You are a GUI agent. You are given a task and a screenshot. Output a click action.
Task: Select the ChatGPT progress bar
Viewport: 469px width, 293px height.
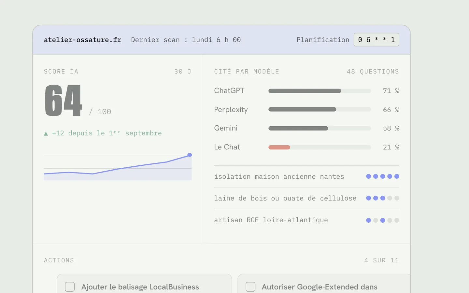click(x=320, y=91)
